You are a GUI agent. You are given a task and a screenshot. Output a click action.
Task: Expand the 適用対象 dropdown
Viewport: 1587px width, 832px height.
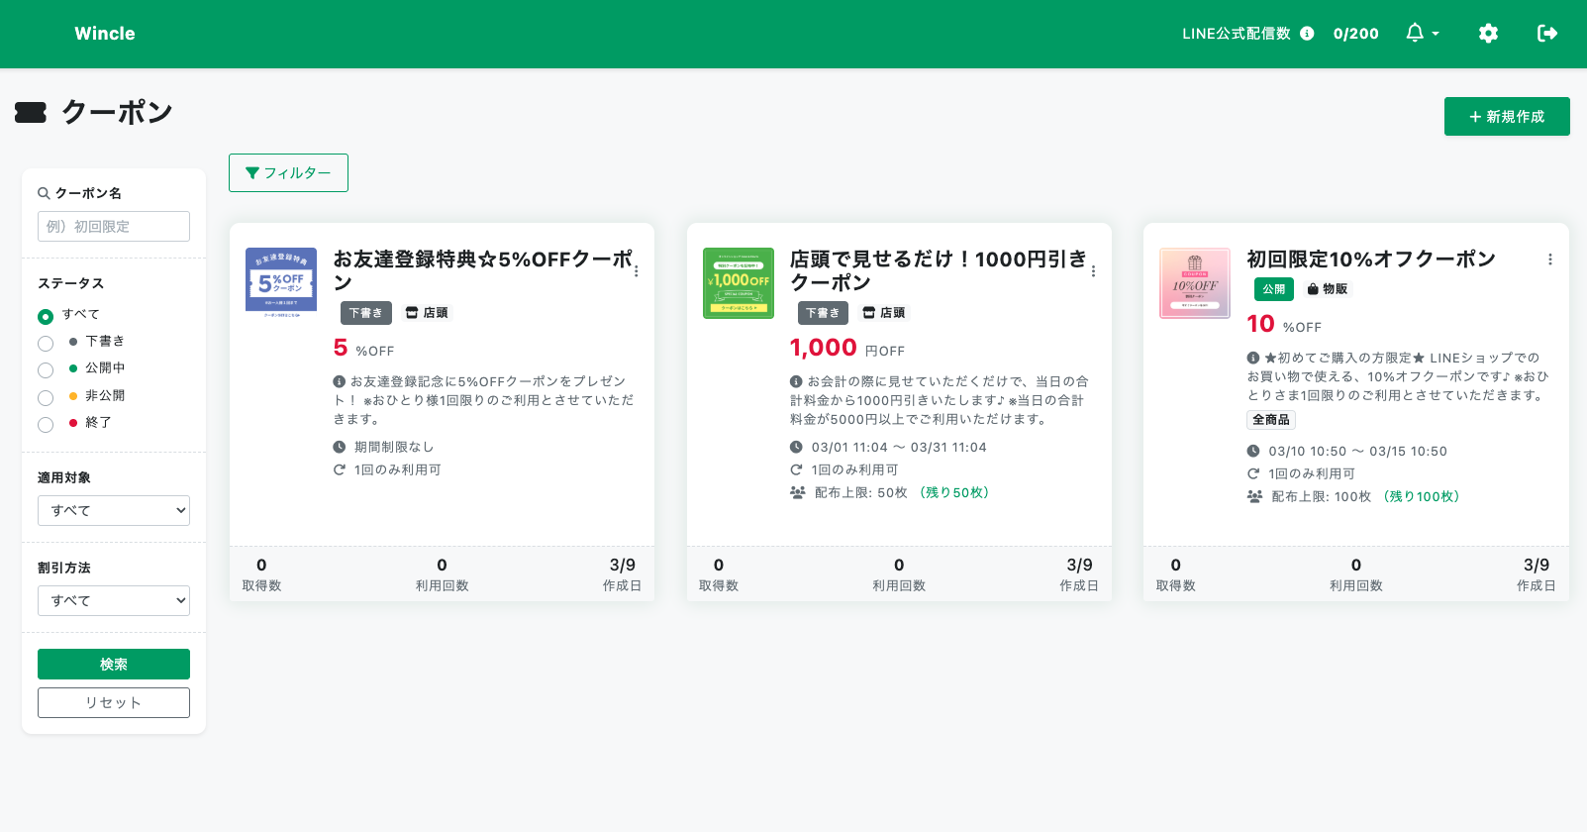pos(114,511)
